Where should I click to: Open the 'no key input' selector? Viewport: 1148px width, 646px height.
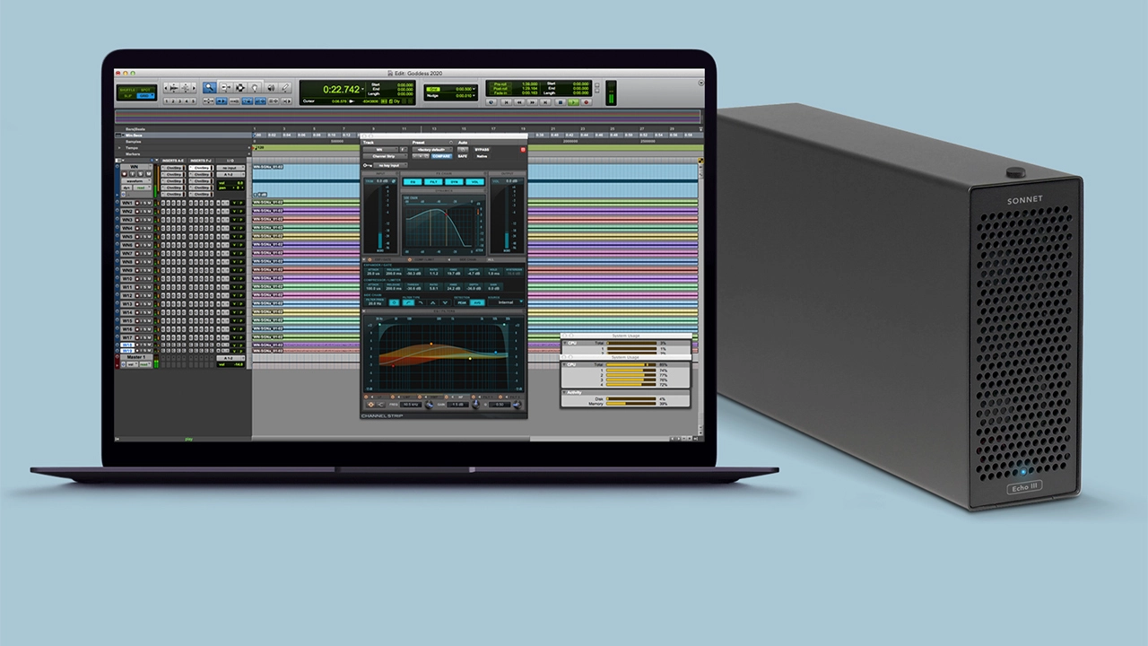(x=392, y=165)
